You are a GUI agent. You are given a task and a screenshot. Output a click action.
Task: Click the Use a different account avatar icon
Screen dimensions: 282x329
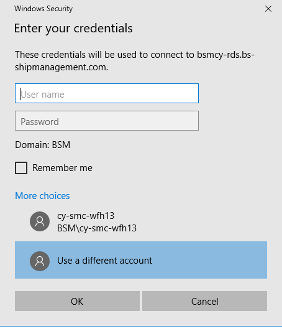[40, 261]
